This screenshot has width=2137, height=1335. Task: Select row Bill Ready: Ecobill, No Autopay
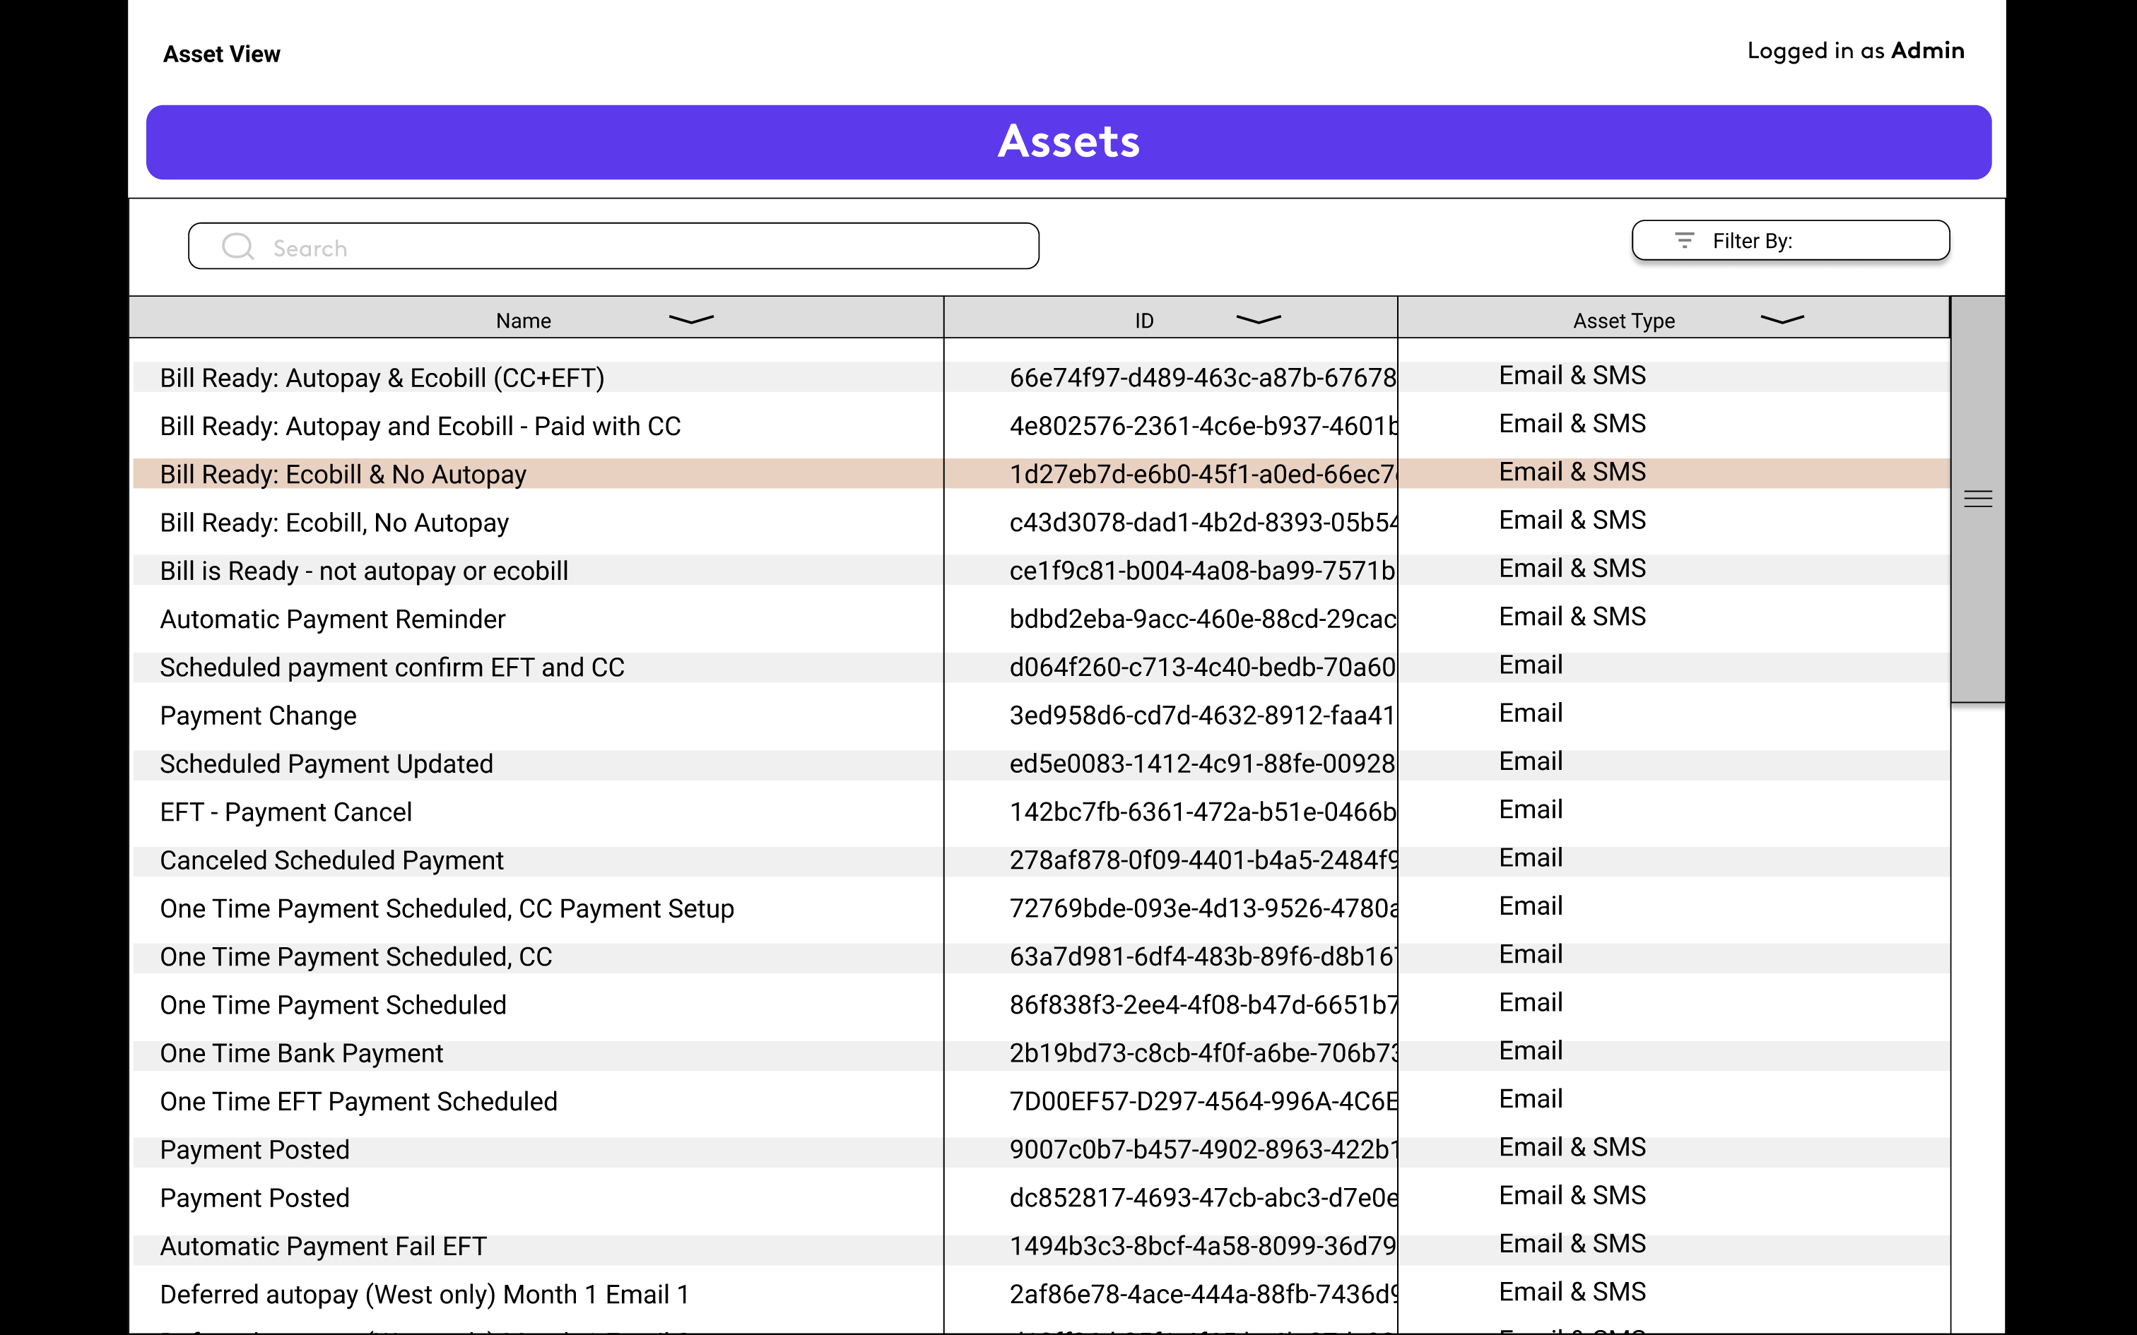click(x=1040, y=522)
